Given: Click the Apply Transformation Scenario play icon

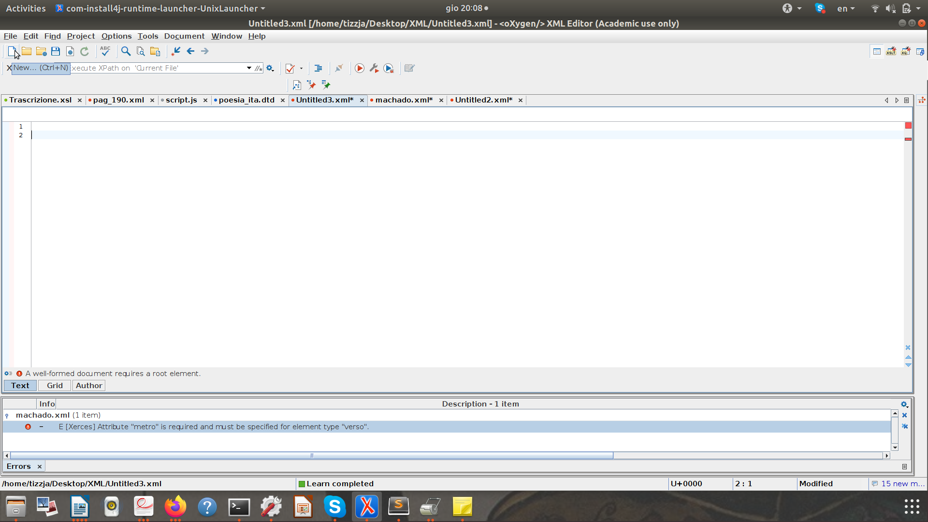Looking at the screenshot, I should pyautogui.click(x=360, y=68).
